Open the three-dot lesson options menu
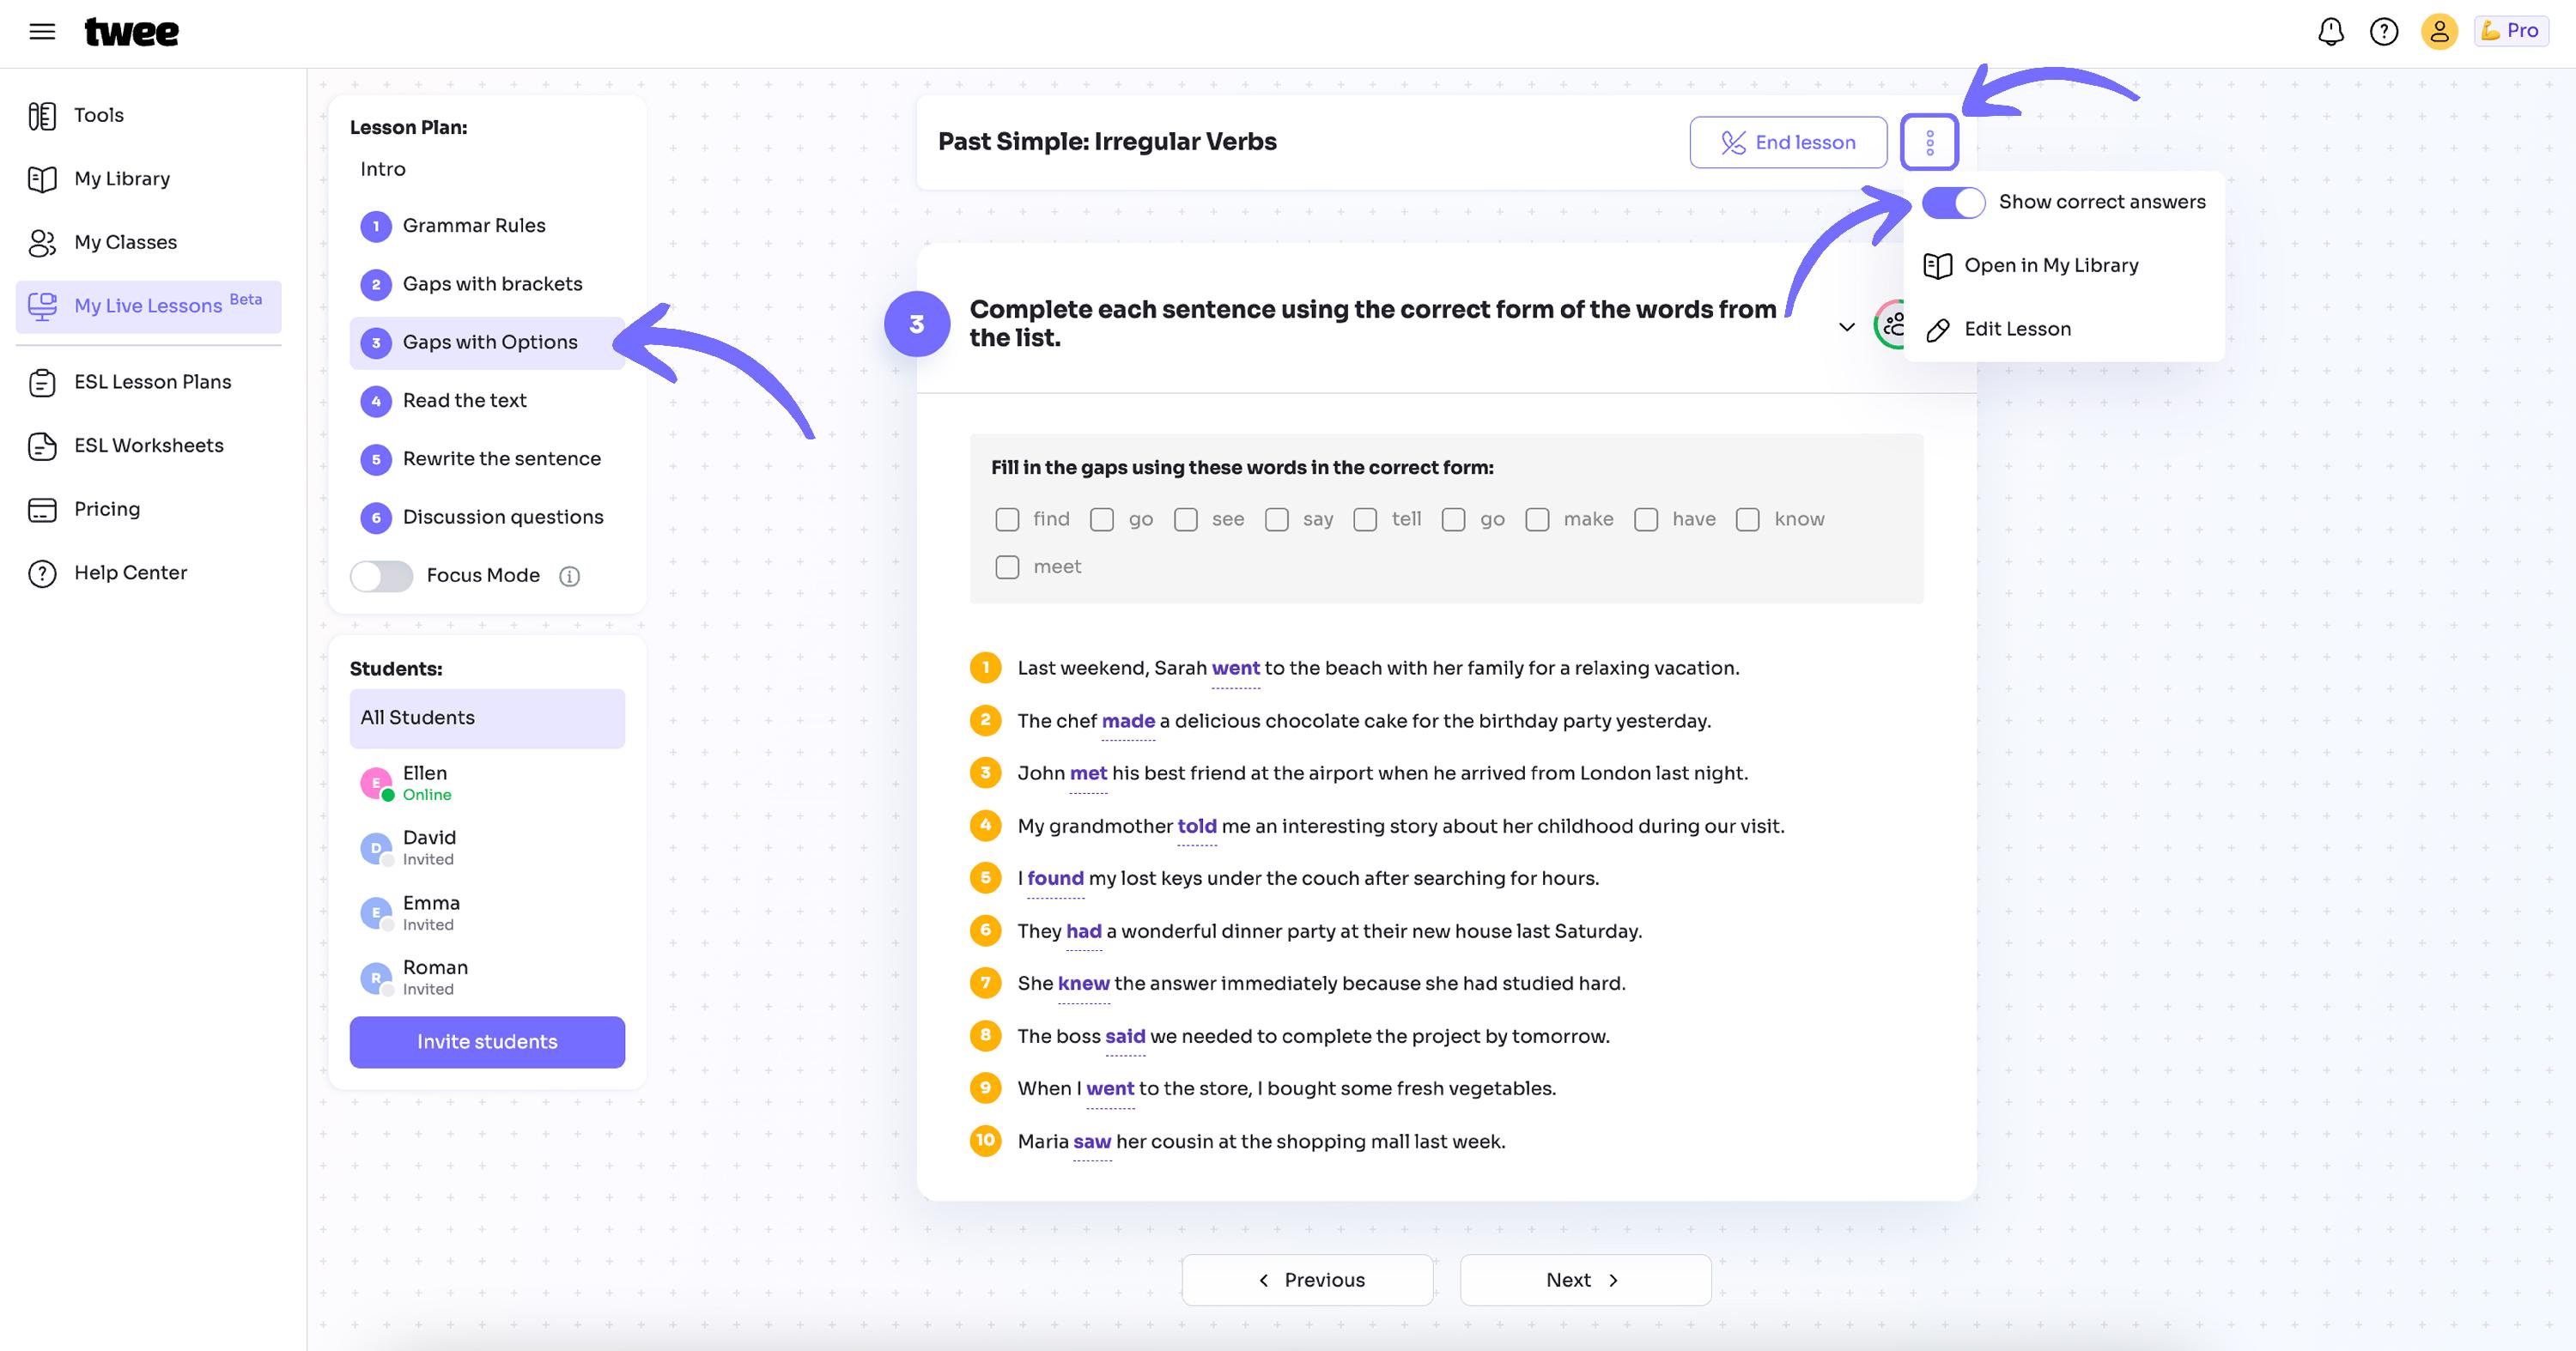Screen dimensions: 2576x1351 pos(1929,142)
